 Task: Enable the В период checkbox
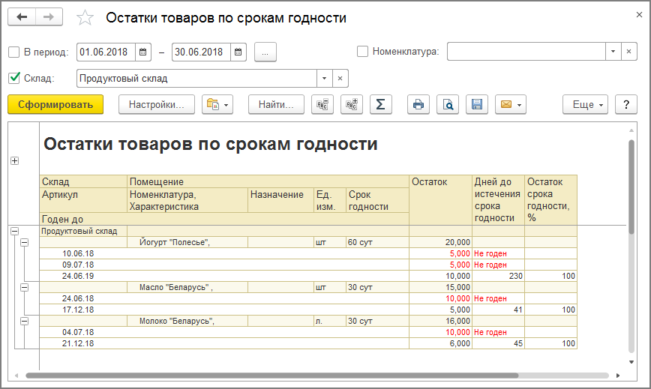14,52
